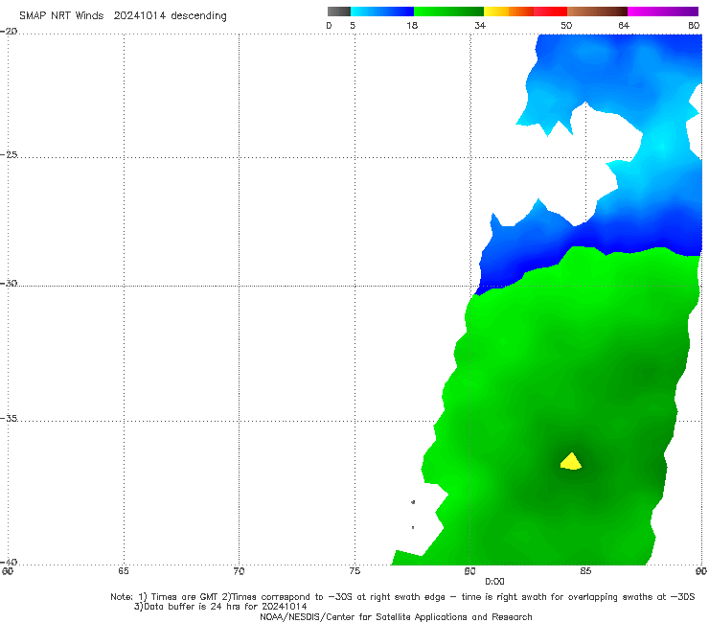
Task: Click the longitude axis label '75'
Action: pyautogui.click(x=354, y=571)
